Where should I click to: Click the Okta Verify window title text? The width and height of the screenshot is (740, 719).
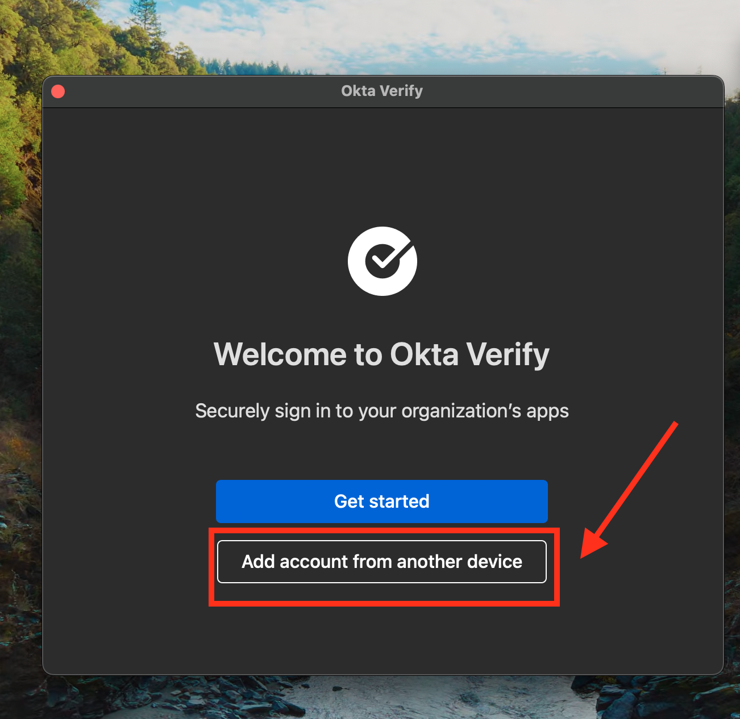pyautogui.click(x=382, y=91)
